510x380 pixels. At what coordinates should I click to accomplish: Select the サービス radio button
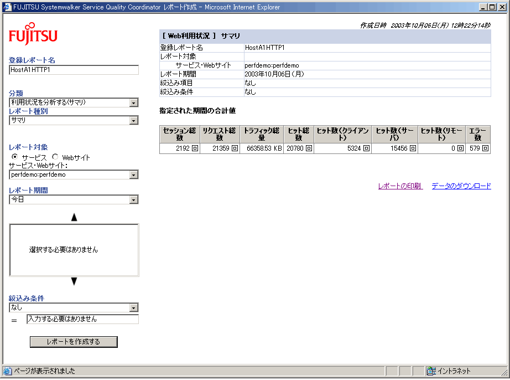pos(15,157)
